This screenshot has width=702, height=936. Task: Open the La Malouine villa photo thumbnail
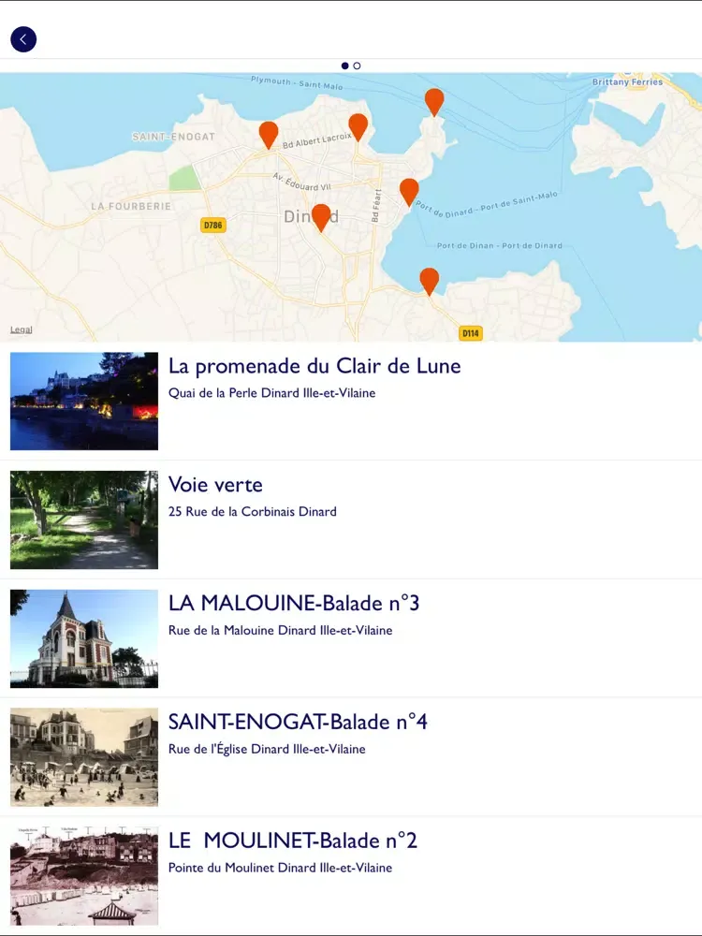pos(84,638)
